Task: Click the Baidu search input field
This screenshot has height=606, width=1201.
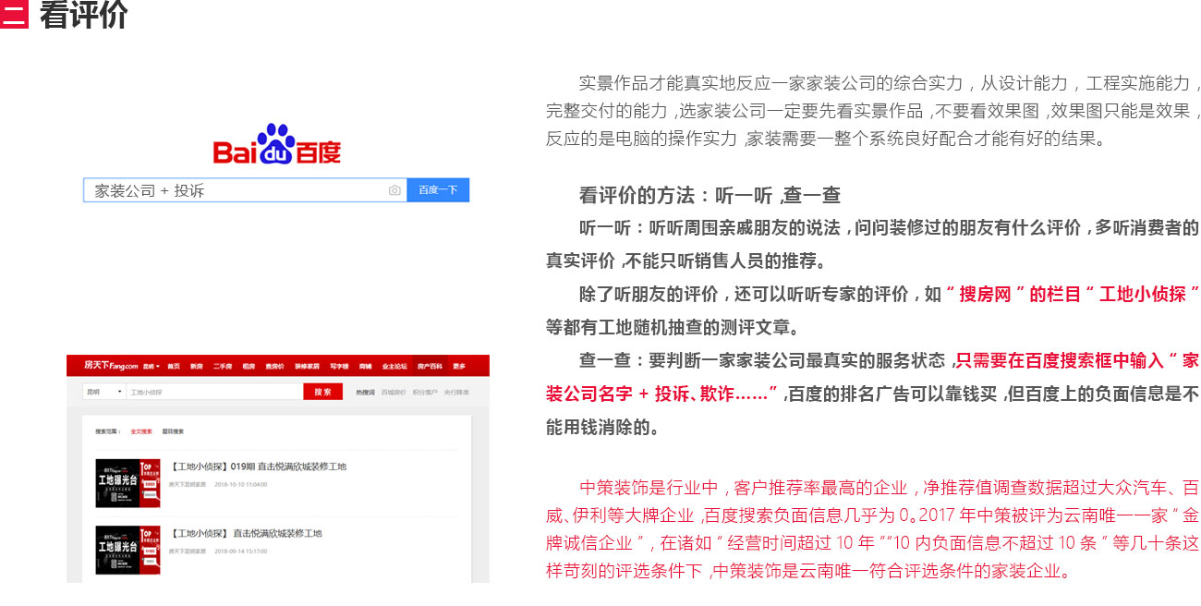Action: click(236, 190)
